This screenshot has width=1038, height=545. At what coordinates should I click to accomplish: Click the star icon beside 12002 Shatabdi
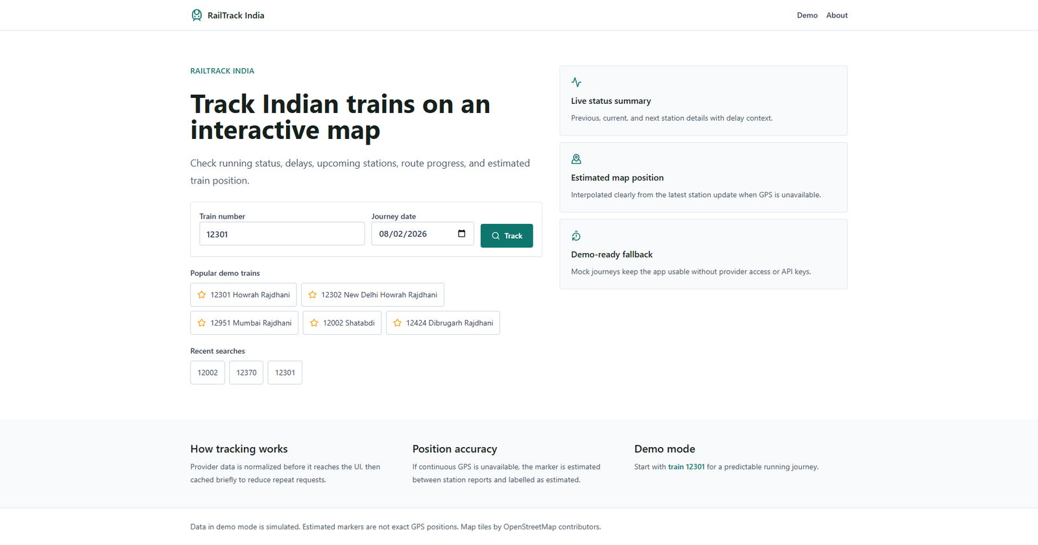tap(314, 323)
